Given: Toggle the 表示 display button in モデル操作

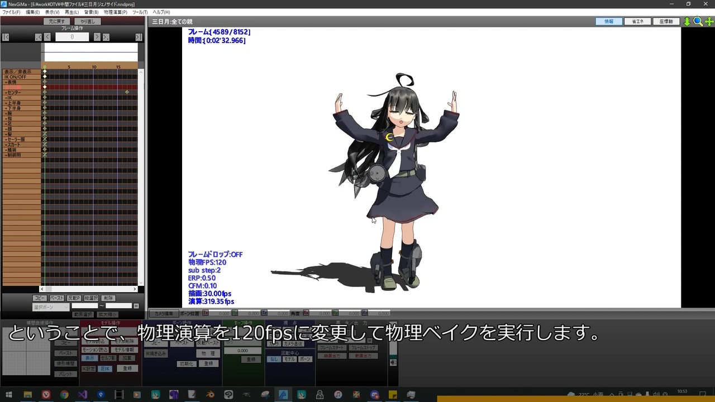Looking at the screenshot, I should [x=90, y=358].
